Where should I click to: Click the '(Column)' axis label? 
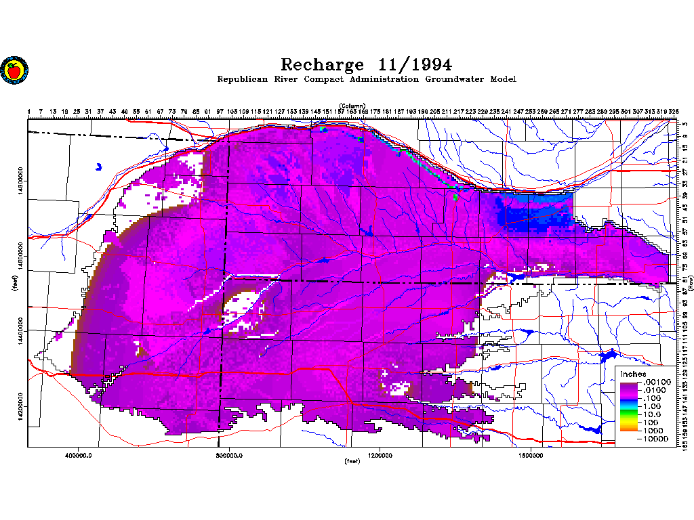point(352,106)
